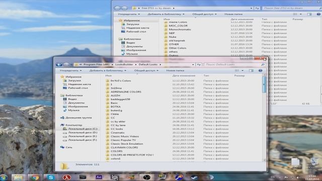Select the Basic folder

tap(114, 103)
